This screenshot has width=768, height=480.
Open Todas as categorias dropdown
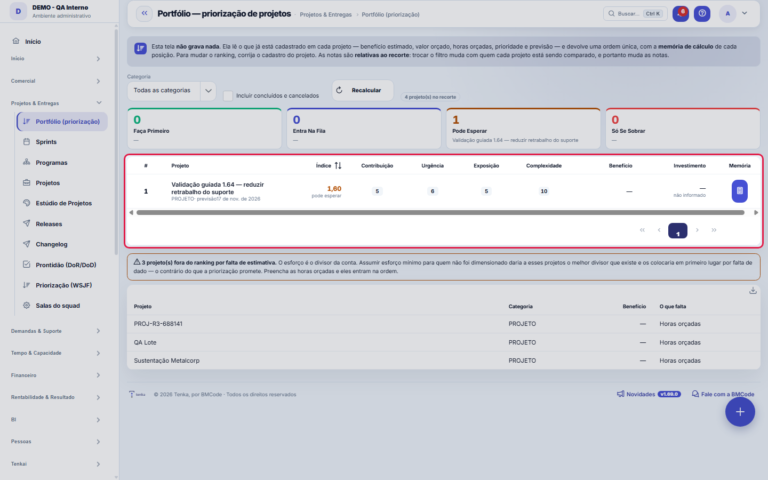pyautogui.click(x=172, y=91)
